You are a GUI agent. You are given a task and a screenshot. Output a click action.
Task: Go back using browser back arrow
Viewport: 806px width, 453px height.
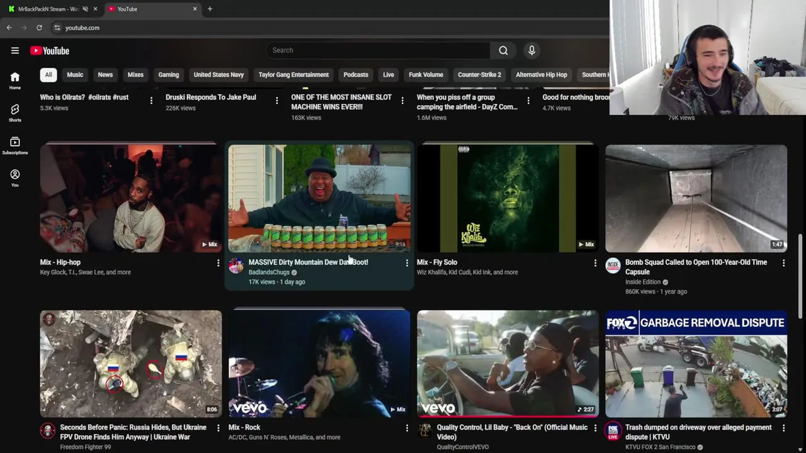point(9,28)
